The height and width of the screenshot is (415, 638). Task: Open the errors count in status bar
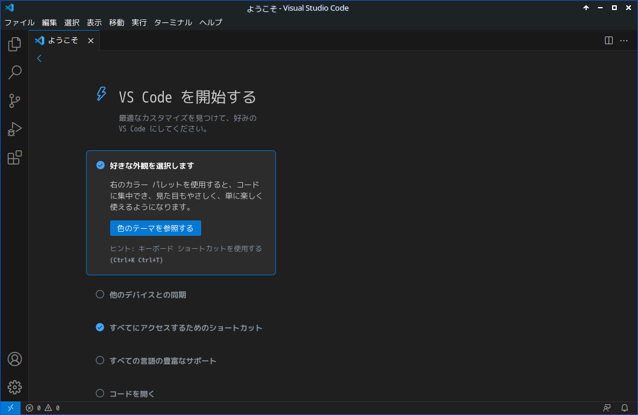click(x=34, y=408)
